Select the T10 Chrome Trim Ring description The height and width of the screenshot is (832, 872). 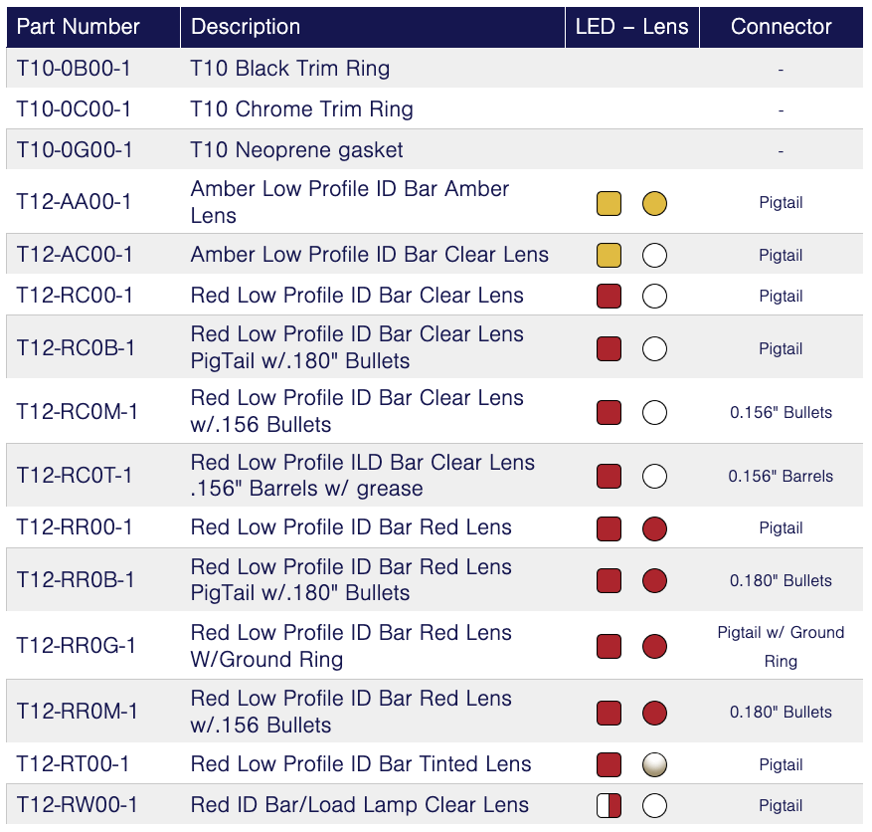301,109
